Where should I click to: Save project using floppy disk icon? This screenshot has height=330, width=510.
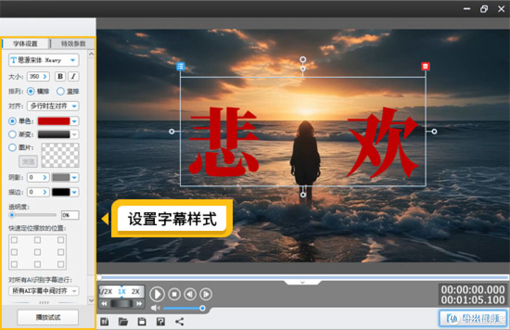click(142, 322)
